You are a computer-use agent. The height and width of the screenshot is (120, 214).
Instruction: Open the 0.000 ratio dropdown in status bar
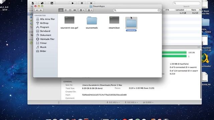148,102
